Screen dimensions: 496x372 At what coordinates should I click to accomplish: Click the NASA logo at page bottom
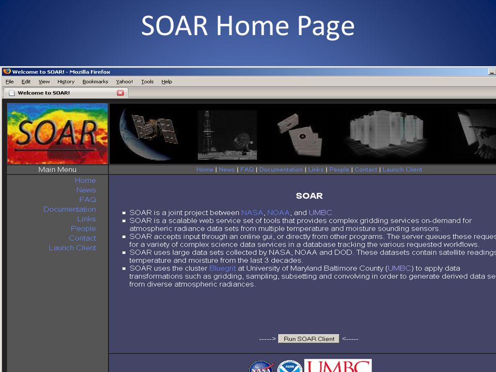pos(261,367)
